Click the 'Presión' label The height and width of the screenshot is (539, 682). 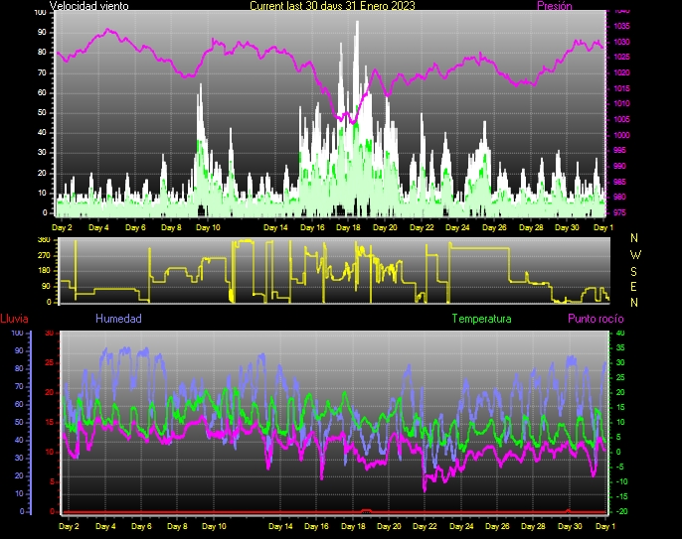(x=554, y=6)
